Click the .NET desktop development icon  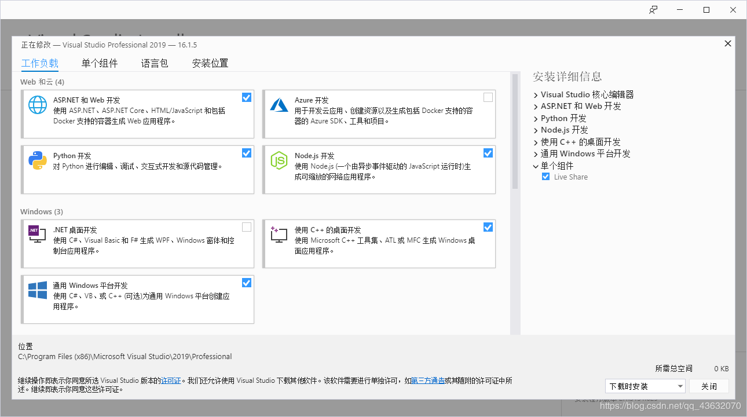[x=37, y=234]
